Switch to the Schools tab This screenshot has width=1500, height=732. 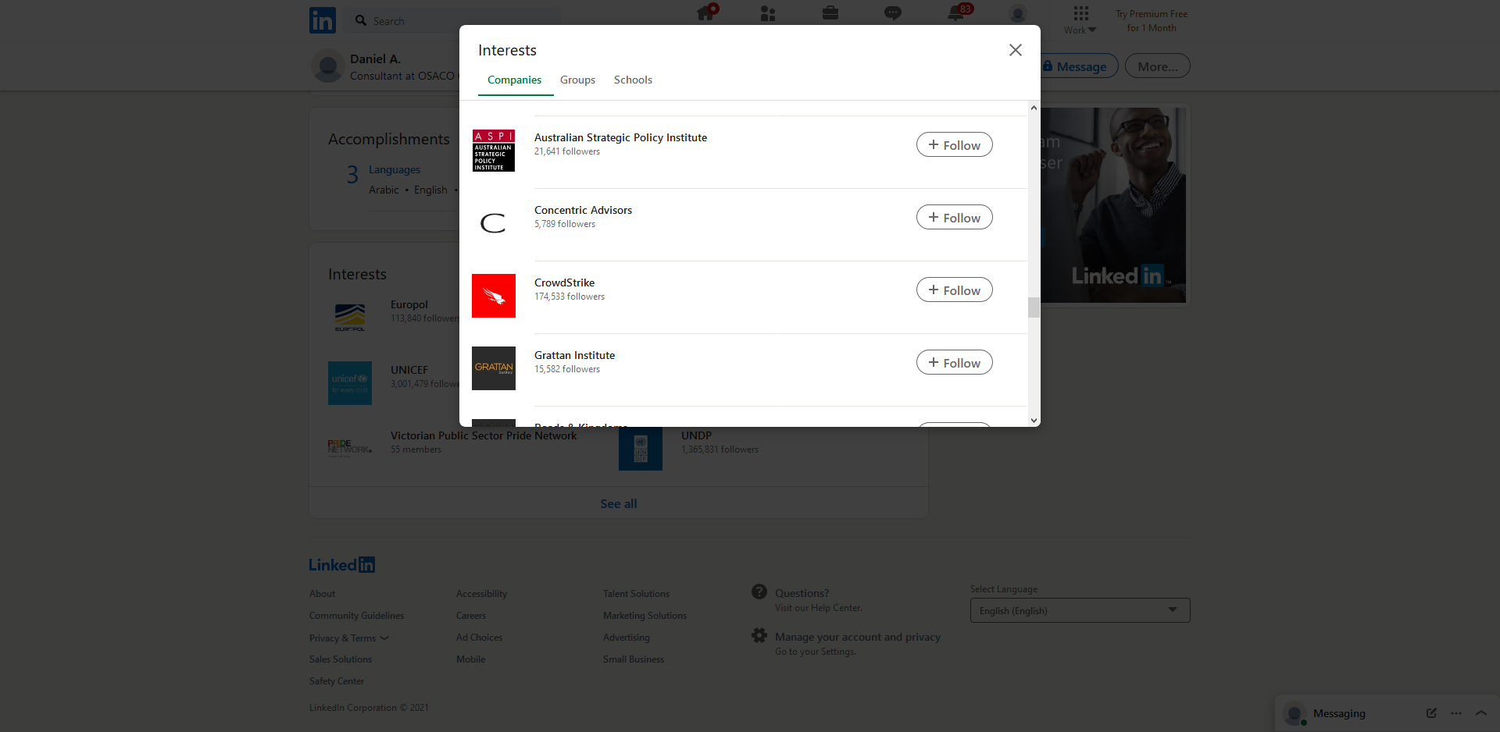coord(633,80)
